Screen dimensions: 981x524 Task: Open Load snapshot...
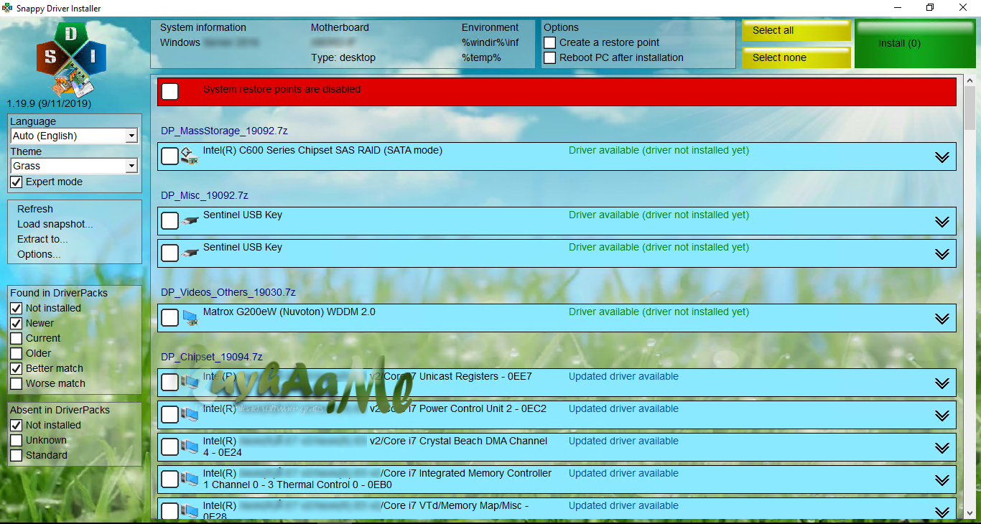tap(55, 224)
